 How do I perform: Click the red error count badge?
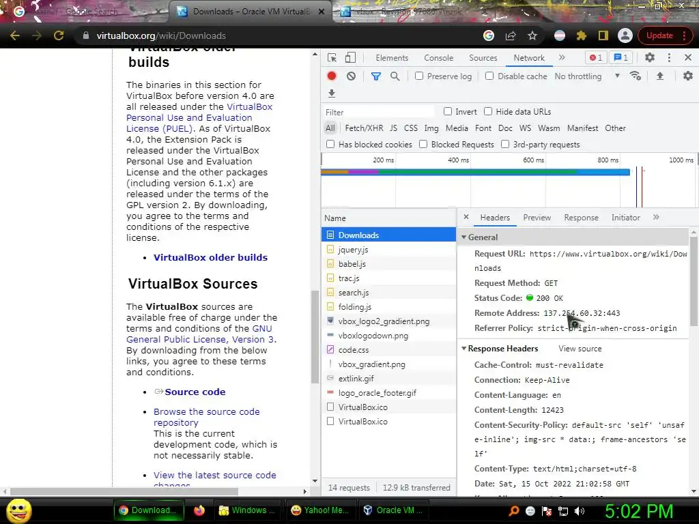(x=595, y=57)
